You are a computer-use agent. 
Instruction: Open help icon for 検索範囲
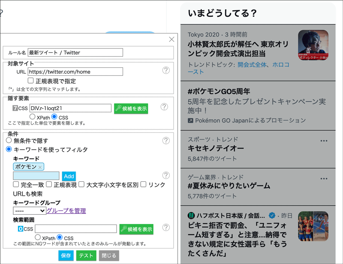pyautogui.click(x=166, y=227)
